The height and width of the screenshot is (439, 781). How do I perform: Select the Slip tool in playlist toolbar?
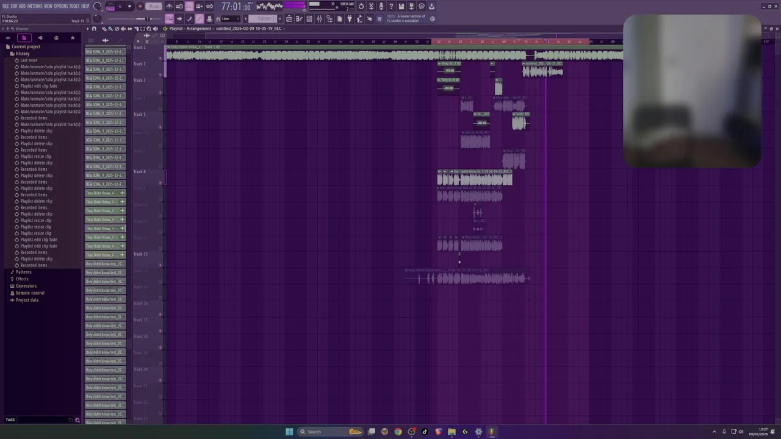[129, 29]
